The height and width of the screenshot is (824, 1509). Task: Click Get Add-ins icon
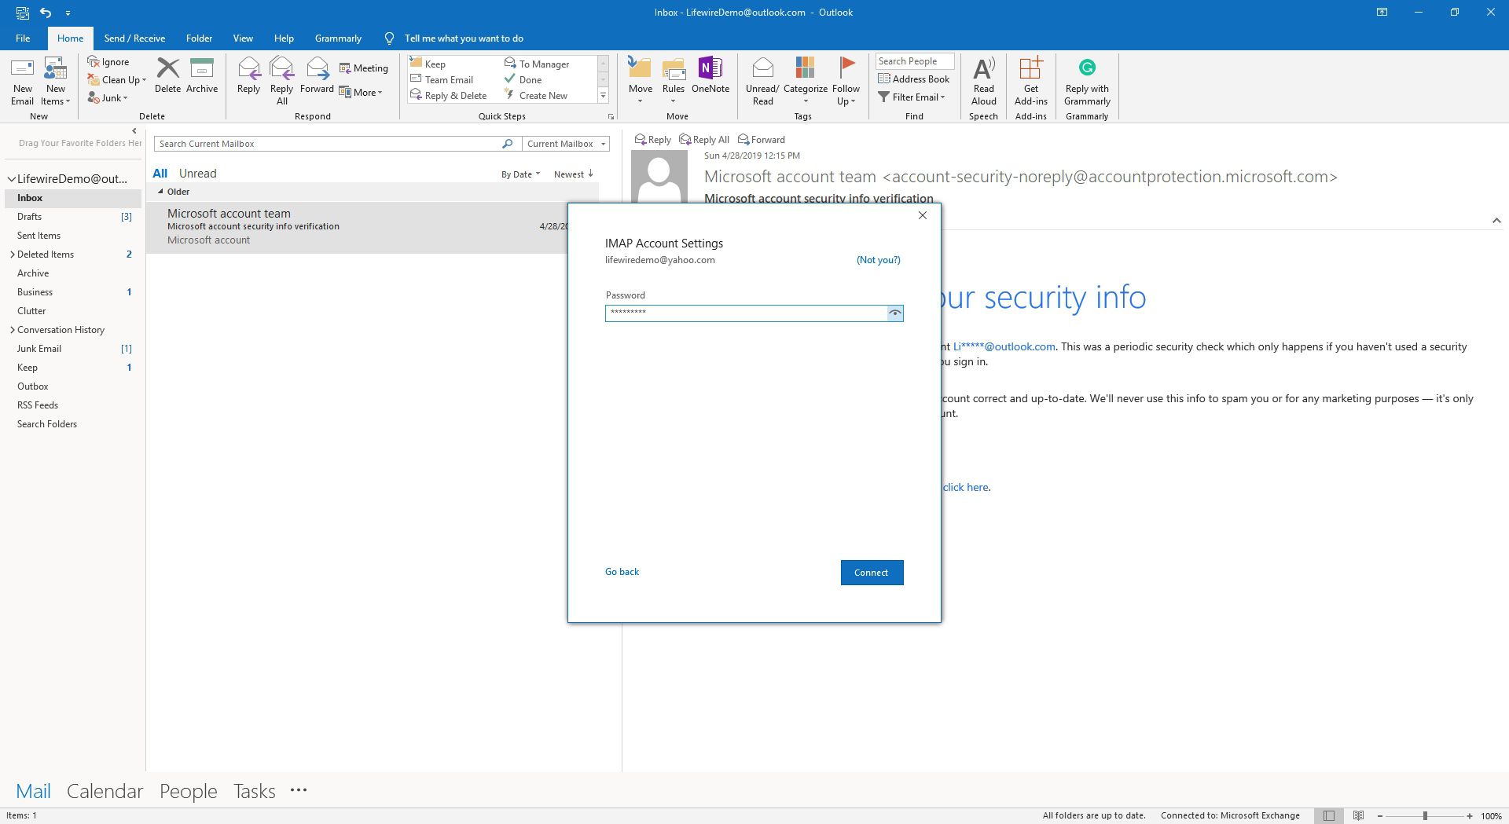(1030, 81)
